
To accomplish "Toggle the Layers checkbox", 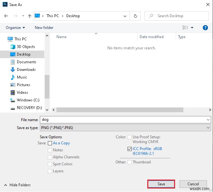I will [x=50, y=171].
